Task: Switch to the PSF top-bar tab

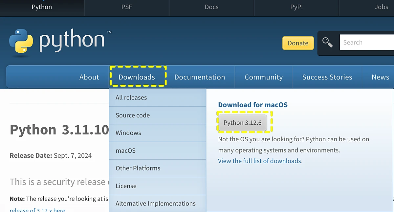Action: coord(127,7)
